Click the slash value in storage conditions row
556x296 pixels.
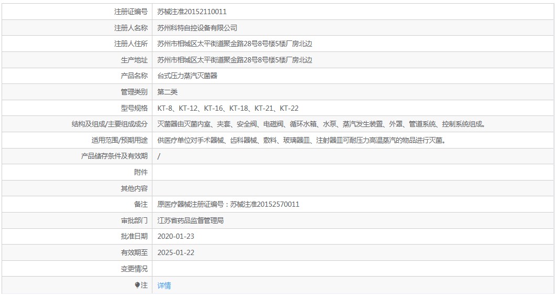point(159,156)
